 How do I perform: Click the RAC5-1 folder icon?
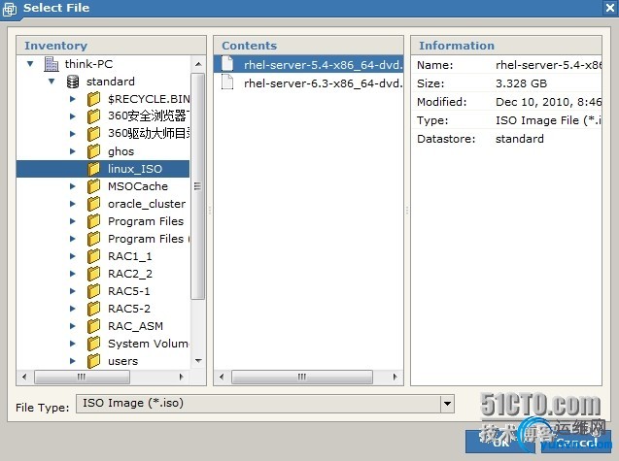93,291
